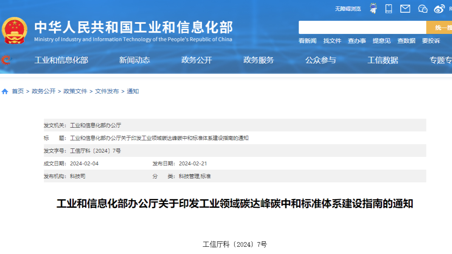Click the English ministry name subtitle
Viewport: 452px width, 254px height.
click(133, 39)
